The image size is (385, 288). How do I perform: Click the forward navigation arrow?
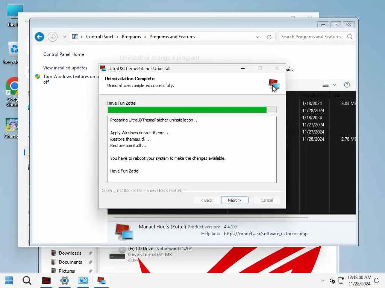click(52, 37)
